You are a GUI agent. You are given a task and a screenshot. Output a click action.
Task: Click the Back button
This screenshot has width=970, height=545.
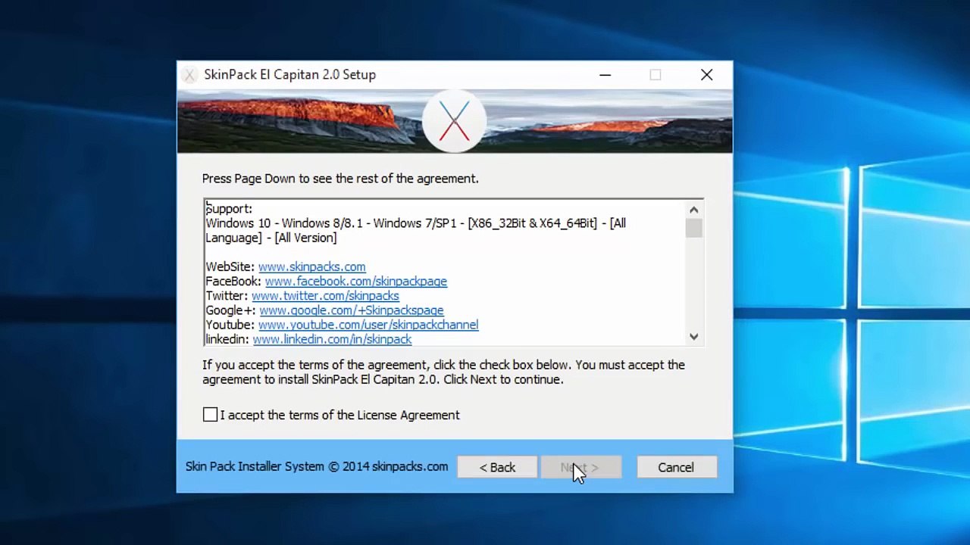[x=497, y=468]
